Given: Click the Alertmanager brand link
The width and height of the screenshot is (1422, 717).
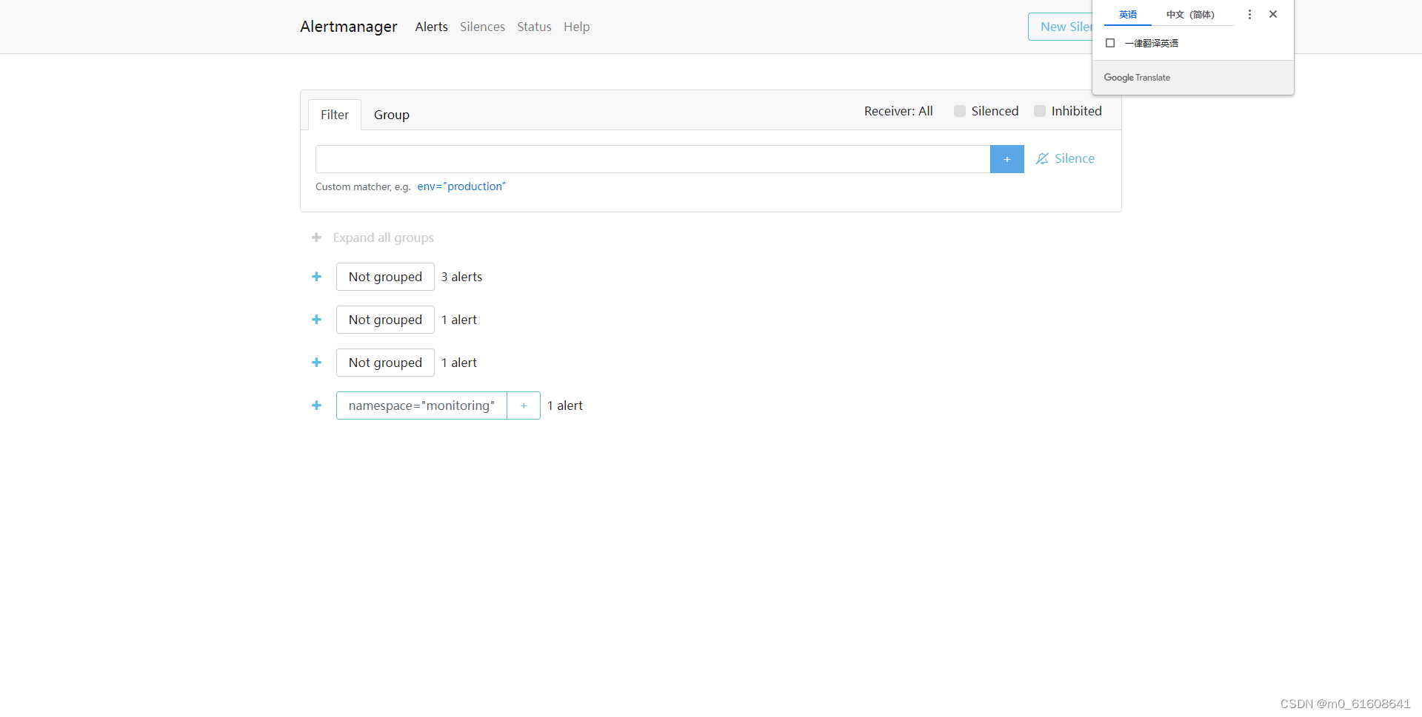Looking at the screenshot, I should click(349, 27).
